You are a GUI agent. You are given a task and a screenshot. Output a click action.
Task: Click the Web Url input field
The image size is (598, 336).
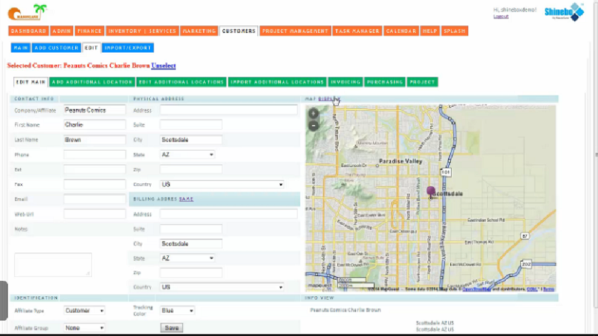pyautogui.click(x=95, y=214)
